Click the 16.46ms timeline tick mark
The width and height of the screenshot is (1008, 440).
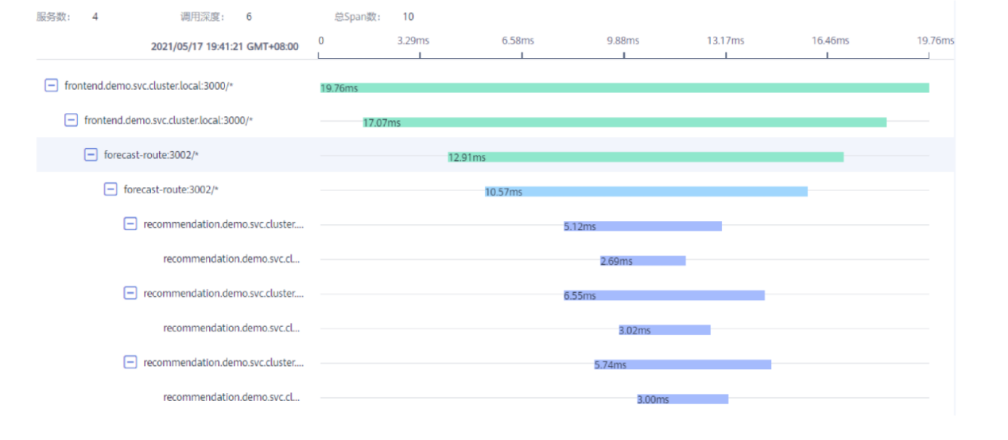pos(828,55)
